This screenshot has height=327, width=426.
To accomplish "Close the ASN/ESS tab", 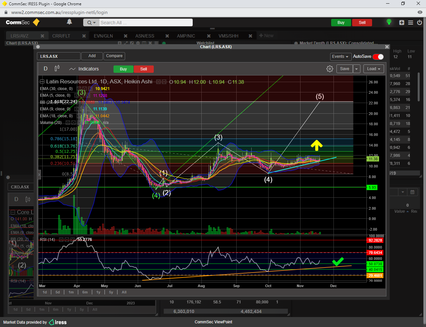I will tap(167, 36).
